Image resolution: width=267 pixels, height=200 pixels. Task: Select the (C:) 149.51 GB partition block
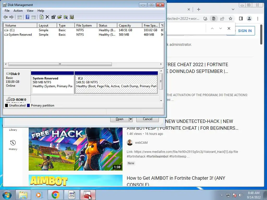tap(116, 83)
